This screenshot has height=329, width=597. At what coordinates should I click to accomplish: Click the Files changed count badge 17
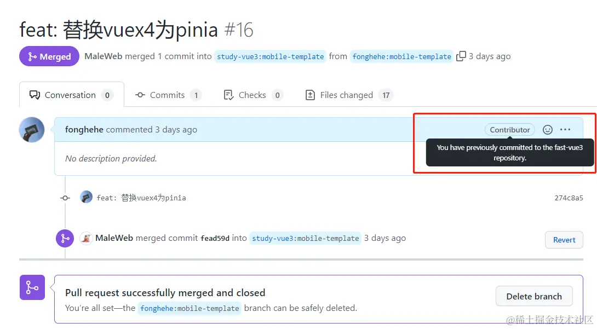pos(386,95)
